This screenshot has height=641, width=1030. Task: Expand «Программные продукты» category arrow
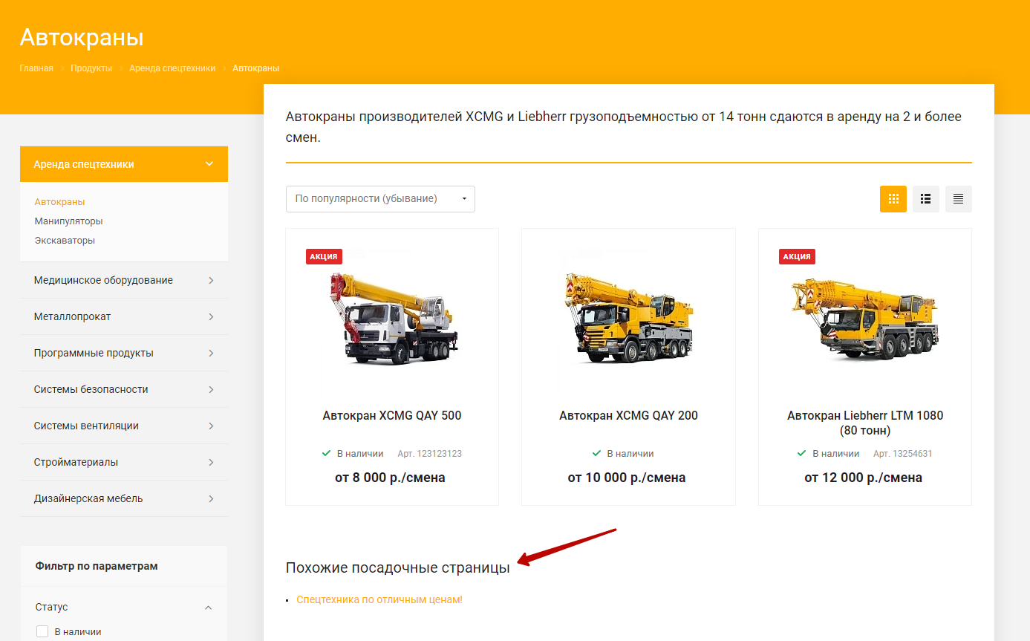[211, 353]
